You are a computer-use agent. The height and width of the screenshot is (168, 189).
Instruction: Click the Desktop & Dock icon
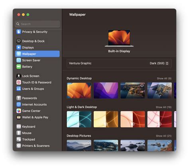click(x=19, y=41)
